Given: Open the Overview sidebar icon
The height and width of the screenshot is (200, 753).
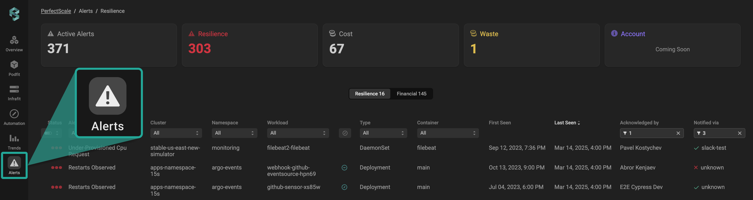Looking at the screenshot, I should pyautogui.click(x=14, y=43).
